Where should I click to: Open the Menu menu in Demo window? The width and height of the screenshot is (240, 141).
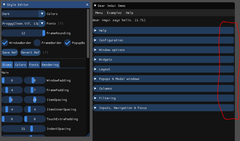pos(99,13)
